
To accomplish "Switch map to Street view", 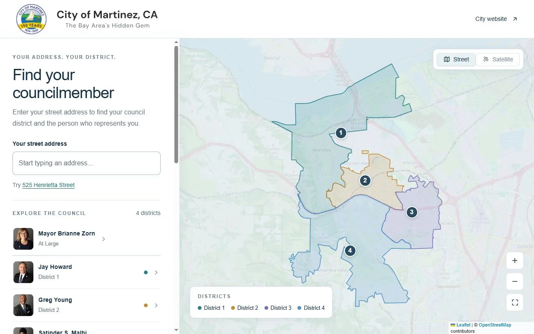I will tap(456, 59).
